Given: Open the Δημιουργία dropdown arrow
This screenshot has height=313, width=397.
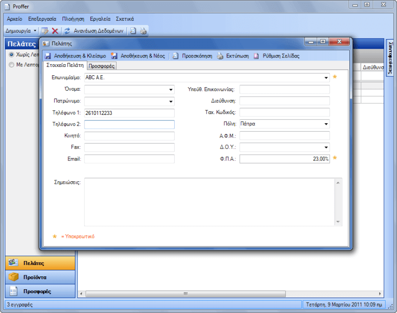Looking at the screenshot, I should (35, 31).
